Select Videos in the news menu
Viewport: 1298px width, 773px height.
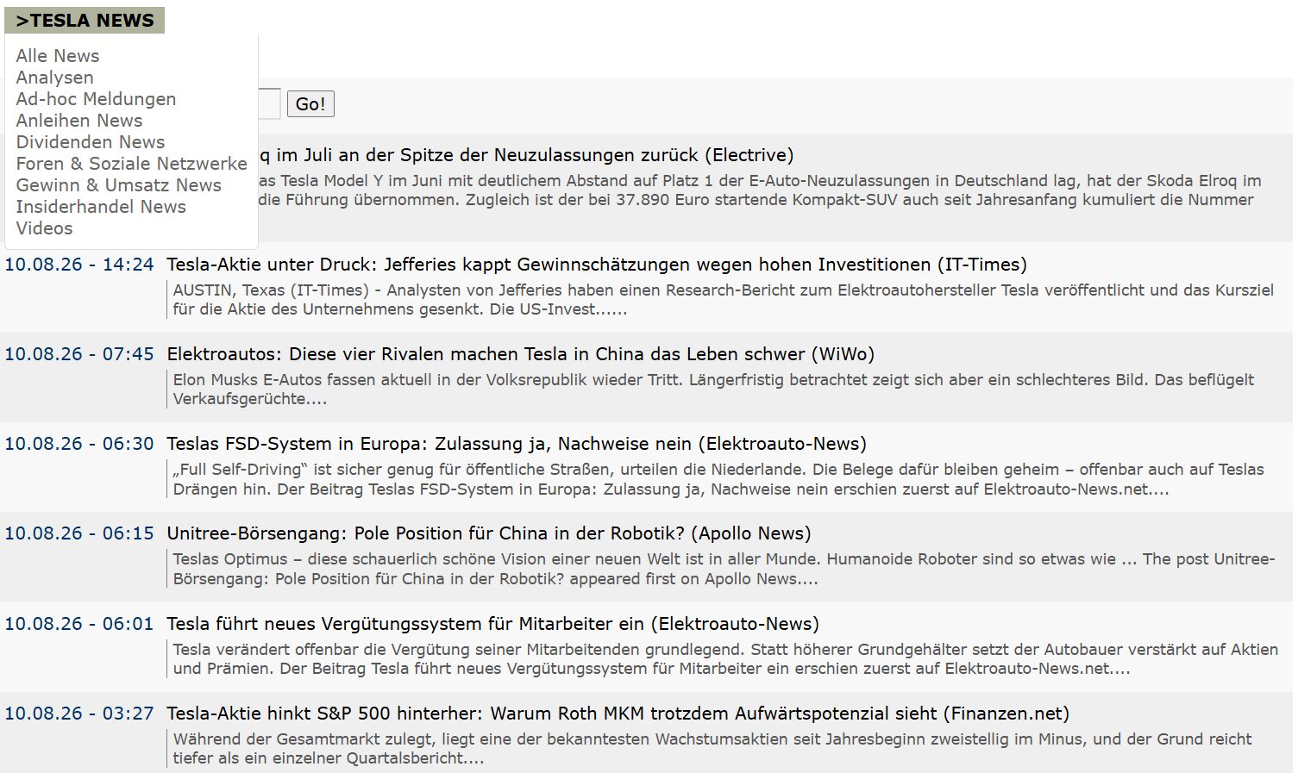(44, 228)
